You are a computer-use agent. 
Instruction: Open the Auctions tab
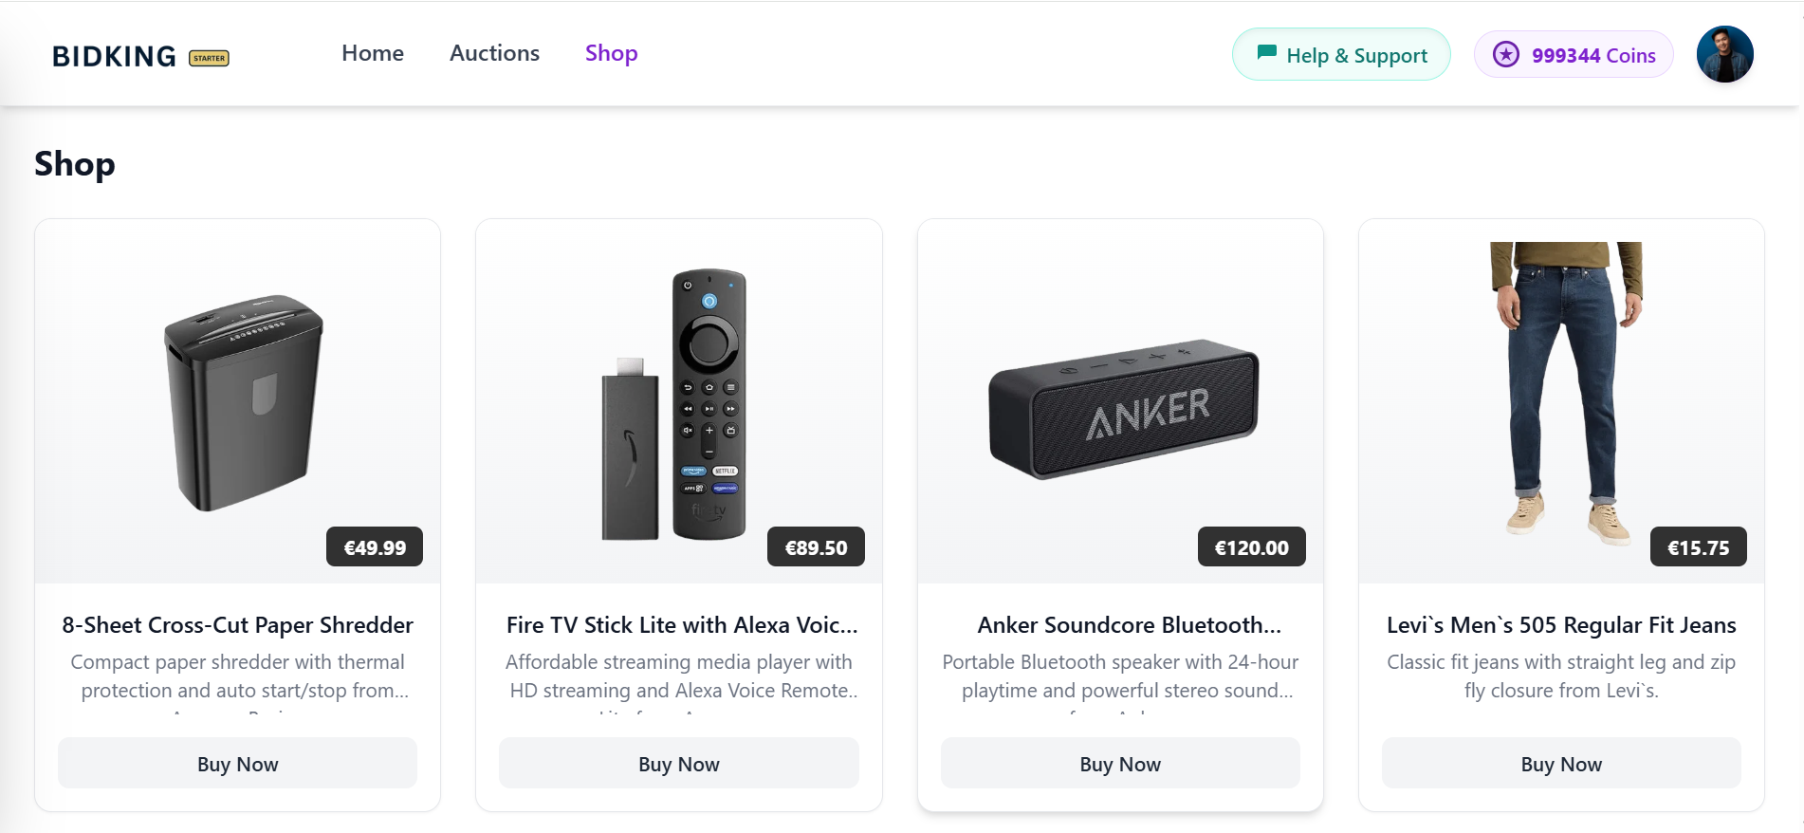point(494,53)
